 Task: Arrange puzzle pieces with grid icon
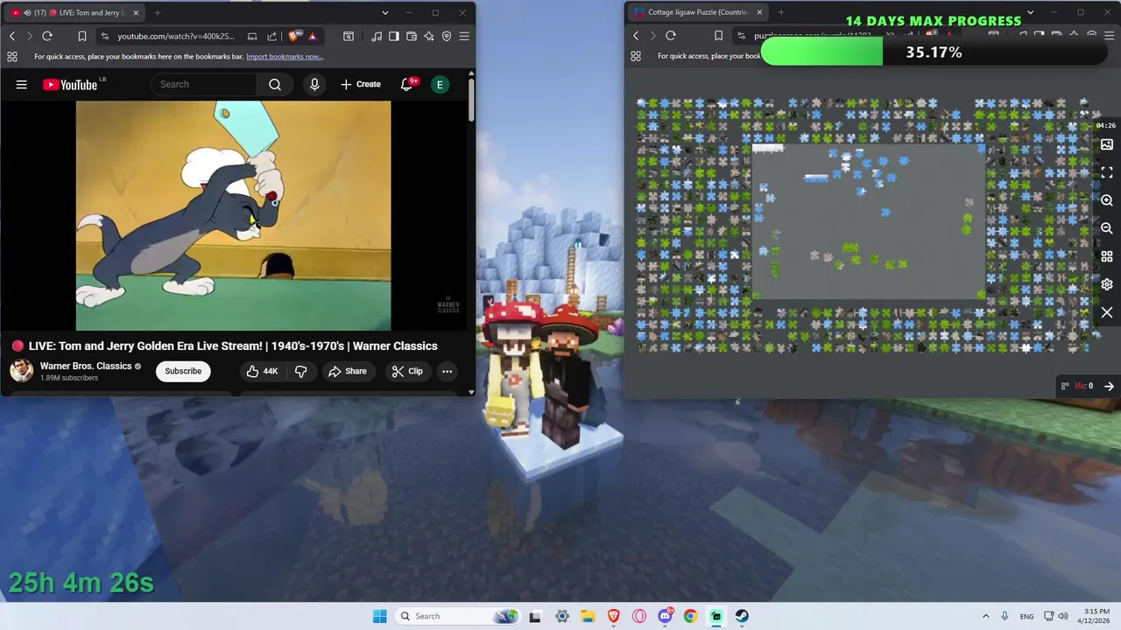tap(1107, 256)
